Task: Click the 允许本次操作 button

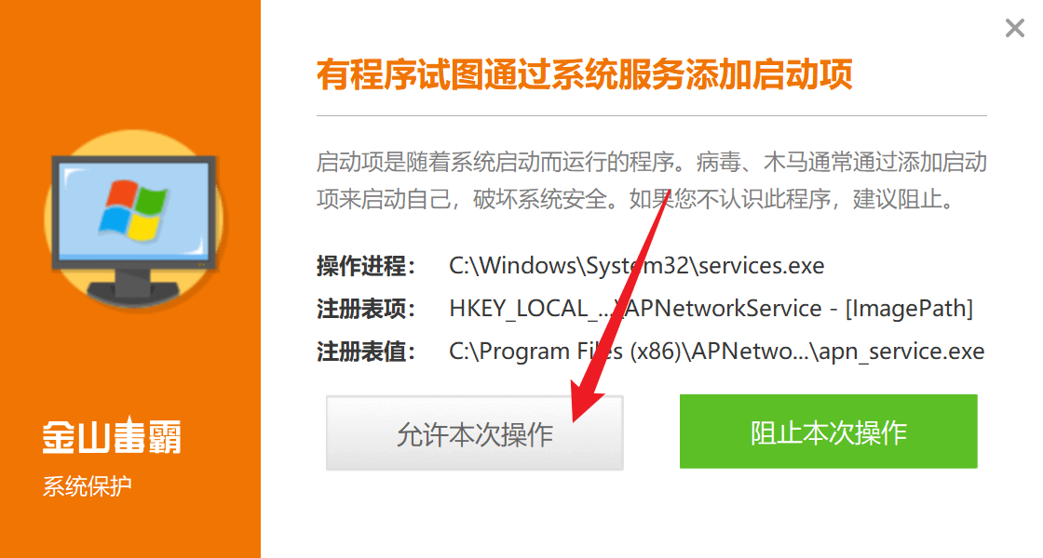Action: pos(474,433)
